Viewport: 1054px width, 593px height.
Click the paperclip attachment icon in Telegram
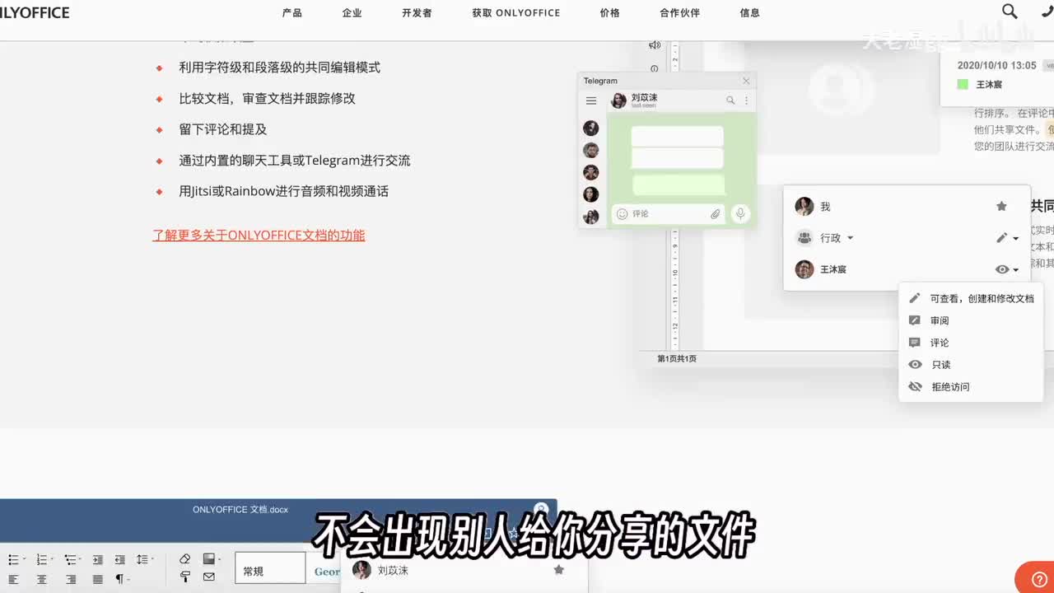(x=715, y=214)
